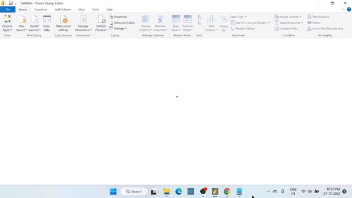Sort descending using the ribbon icon
Viewport: 352px width, 198px height.
pos(199,23)
